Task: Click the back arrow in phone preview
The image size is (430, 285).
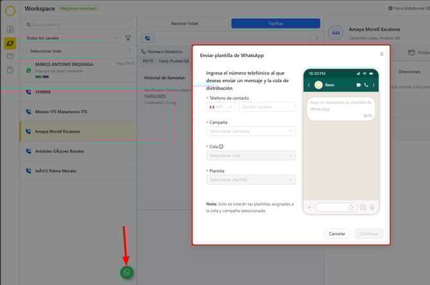Action: pyautogui.click(x=309, y=85)
